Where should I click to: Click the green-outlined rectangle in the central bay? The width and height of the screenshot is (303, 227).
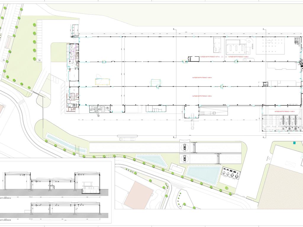[155, 82]
